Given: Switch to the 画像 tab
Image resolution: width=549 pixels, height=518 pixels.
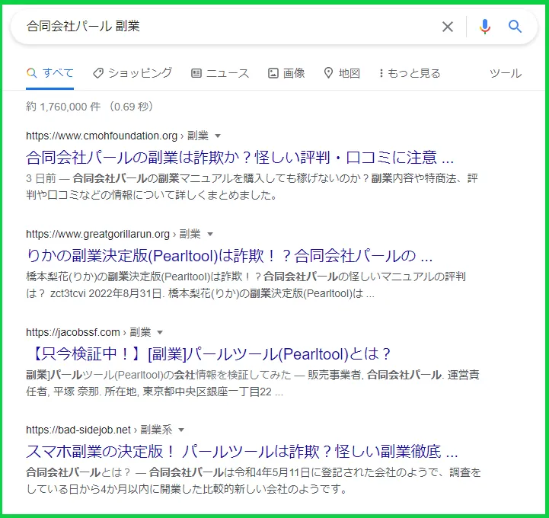Looking at the screenshot, I should coord(286,73).
